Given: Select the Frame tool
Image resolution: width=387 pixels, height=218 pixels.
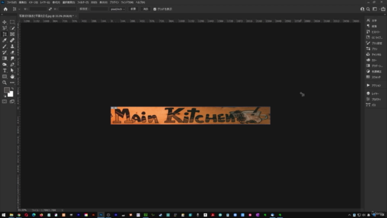Looking at the screenshot, I should pyautogui.click(x=12, y=35).
